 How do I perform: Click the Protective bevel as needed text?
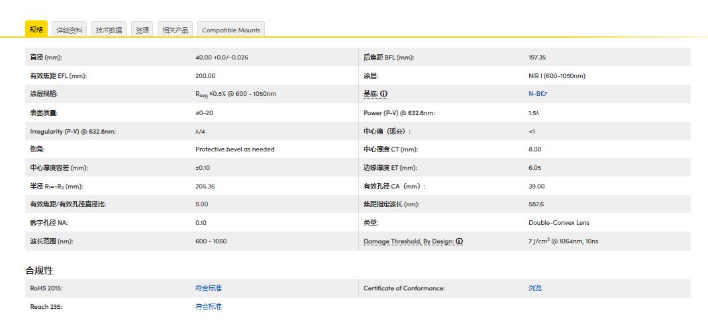point(234,149)
